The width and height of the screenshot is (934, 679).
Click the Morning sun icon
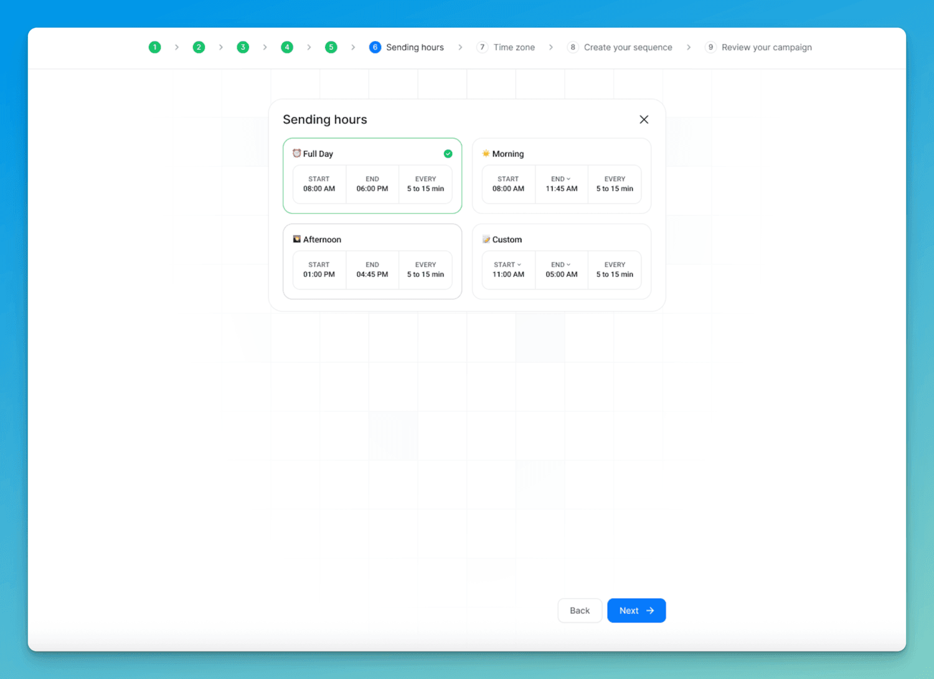point(486,153)
